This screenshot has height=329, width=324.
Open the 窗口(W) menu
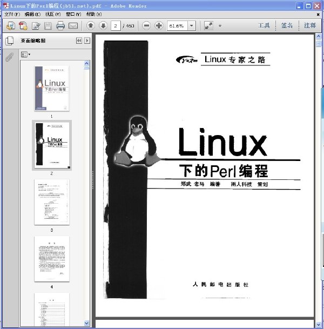pos(73,14)
